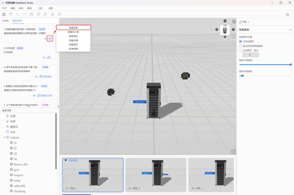Viewport: 294px width, 195px height.
Task: Select the 场景_3 thumbnail
Action: (x=211, y=175)
